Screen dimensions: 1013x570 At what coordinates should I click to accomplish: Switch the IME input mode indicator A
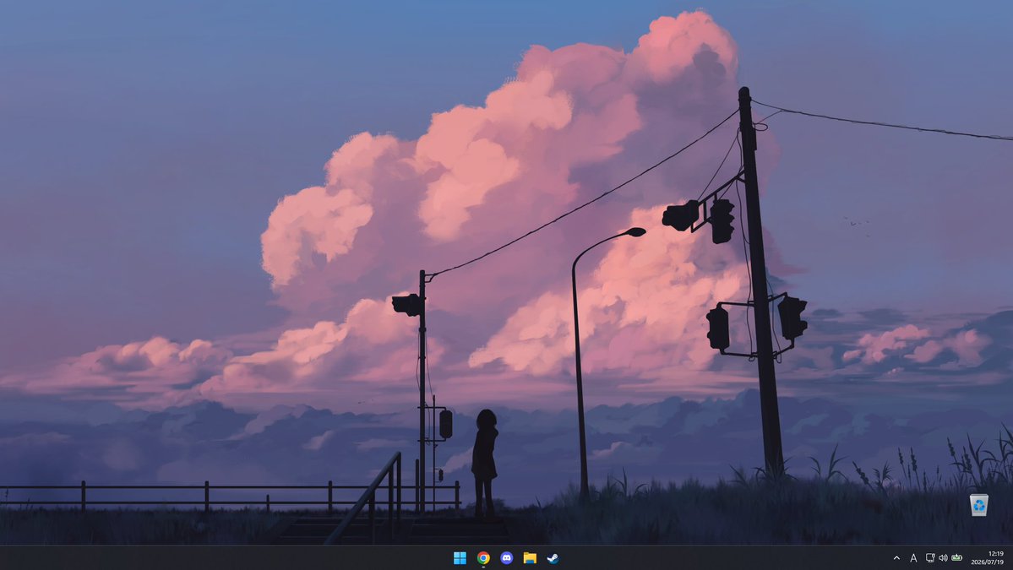(913, 557)
